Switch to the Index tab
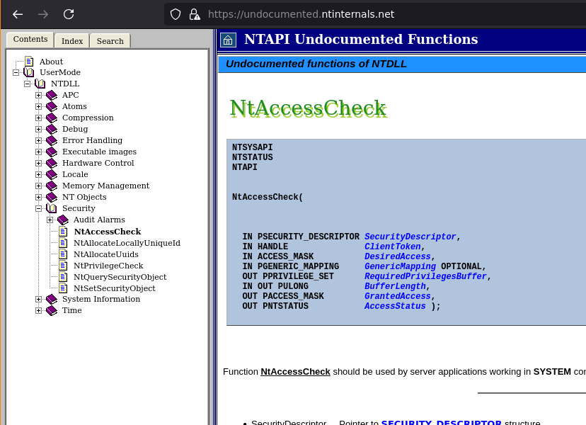Screen dimensions: 586x425 (72, 41)
